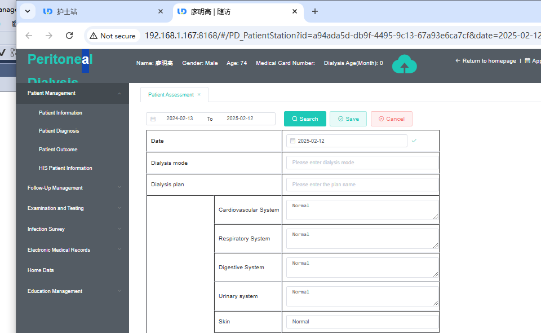Expand the Examination and Testing menu
The image size is (541, 333).
pos(73,208)
